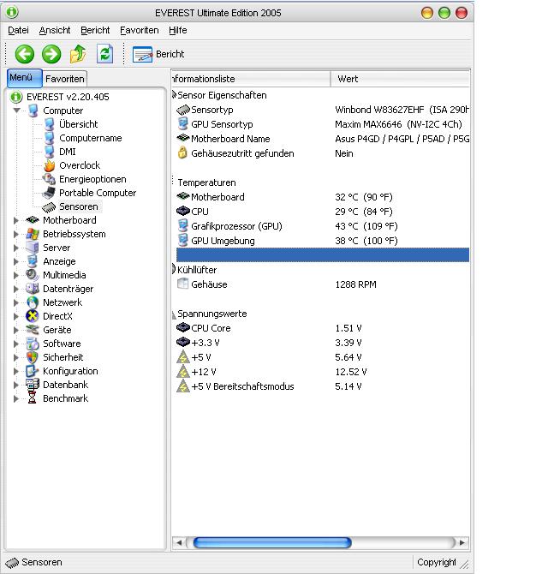Select DMI in the tree
548x574 pixels.
point(68,152)
